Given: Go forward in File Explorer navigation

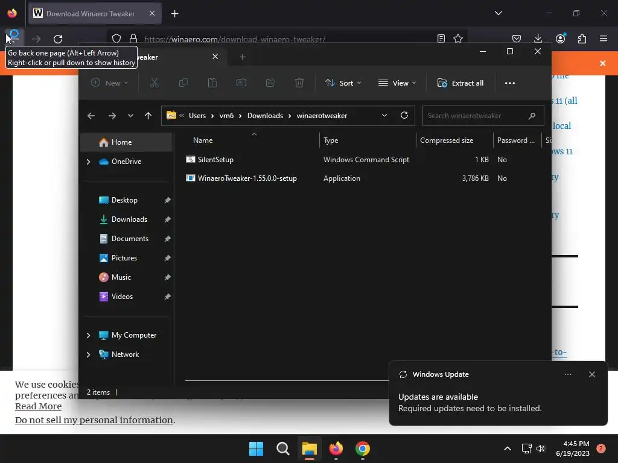Looking at the screenshot, I should coord(112,116).
